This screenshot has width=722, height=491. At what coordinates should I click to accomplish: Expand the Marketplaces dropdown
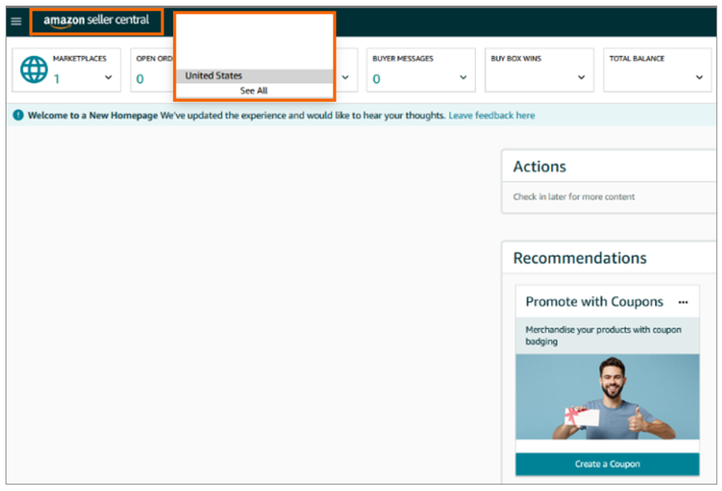pyautogui.click(x=108, y=78)
